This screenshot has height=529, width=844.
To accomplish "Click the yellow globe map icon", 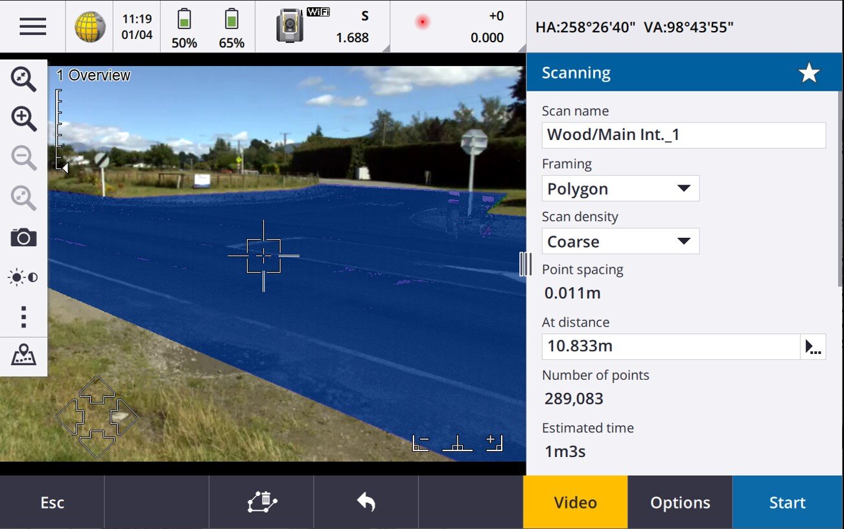I will (90, 27).
